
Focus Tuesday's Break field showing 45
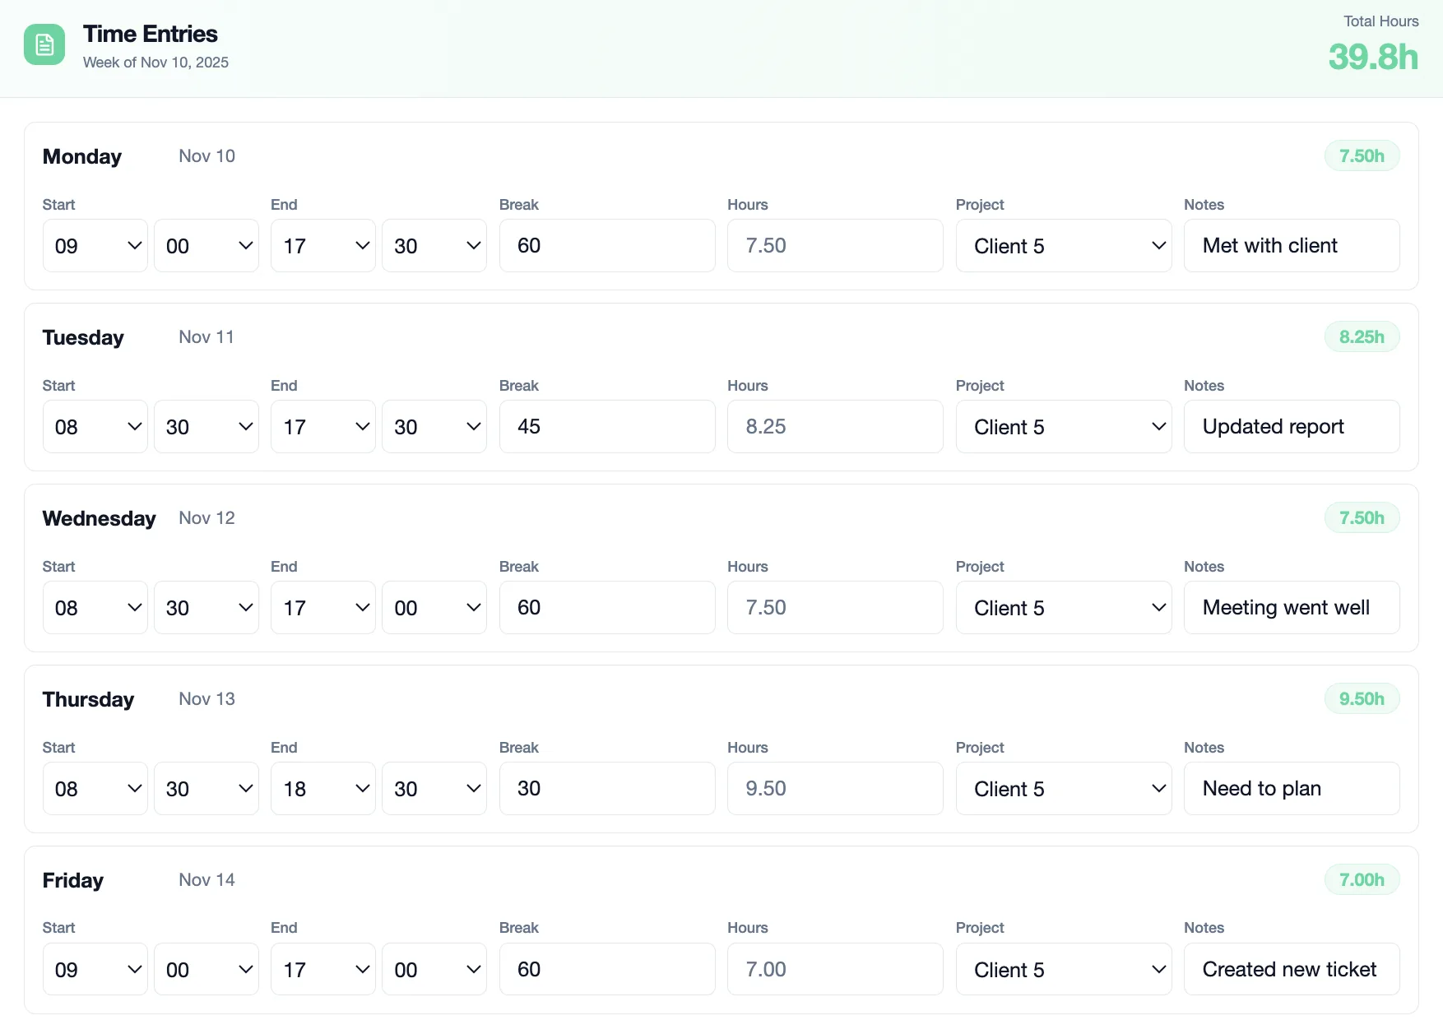click(x=606, y=427)
